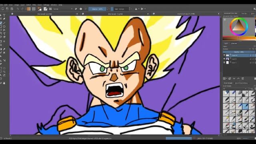
Task: Toggle visibility of the middle layer
Action: point(224,59)
